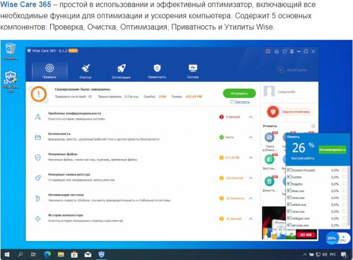
Task: Switch to the Оптимизация tab
Action: pyautogui.click(x=121, y=71)
